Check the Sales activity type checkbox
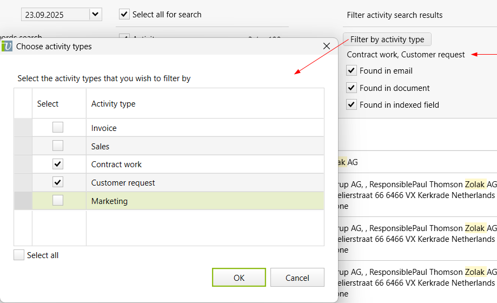 click(58, 146)
